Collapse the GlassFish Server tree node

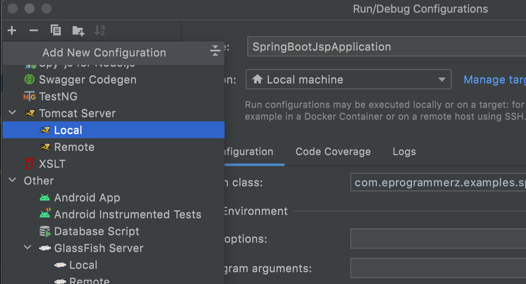28,248
